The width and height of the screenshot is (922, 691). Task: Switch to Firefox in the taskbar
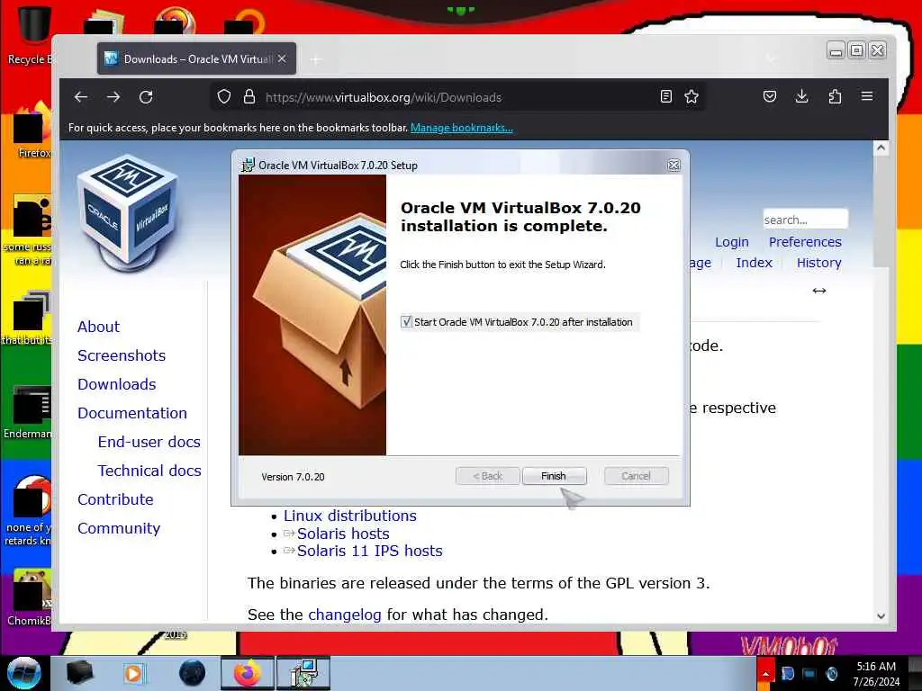click(247, 673)
